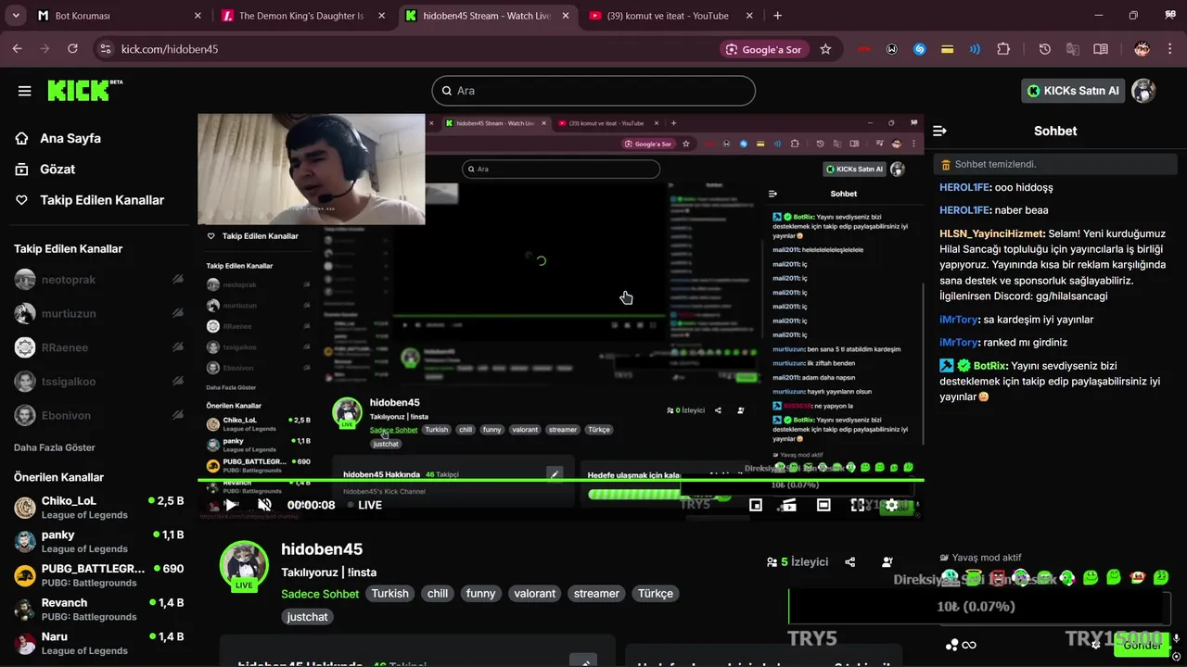Open a new browser tab
The height and width of the screenshot is (667, 1187).
[777, 16]
